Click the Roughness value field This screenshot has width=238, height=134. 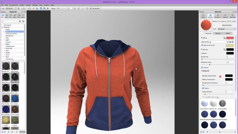point(230,57)
